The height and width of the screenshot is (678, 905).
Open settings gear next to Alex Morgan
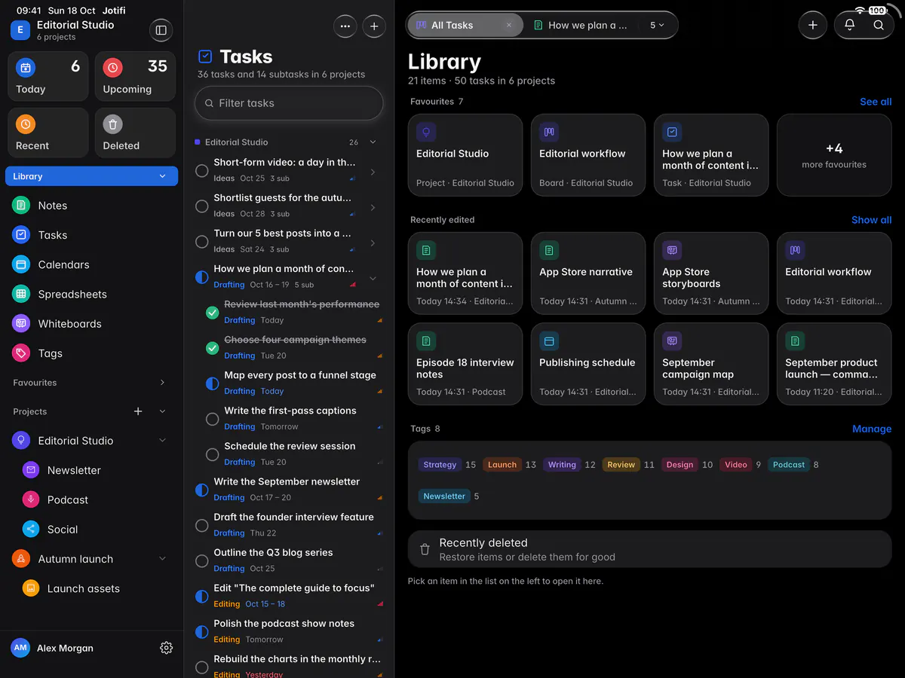167,648
